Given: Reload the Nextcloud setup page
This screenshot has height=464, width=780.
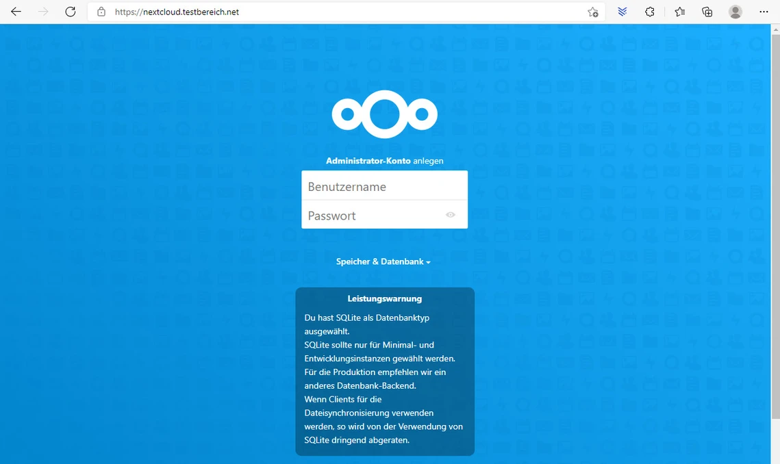Looking at the screenshot, I should click(71, 12).
